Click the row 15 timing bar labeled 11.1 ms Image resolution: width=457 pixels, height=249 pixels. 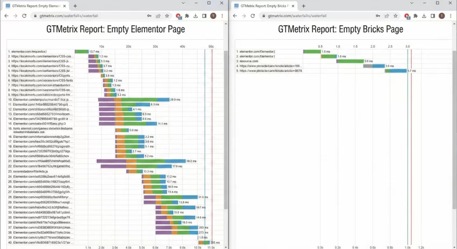(x=128, y=123)
